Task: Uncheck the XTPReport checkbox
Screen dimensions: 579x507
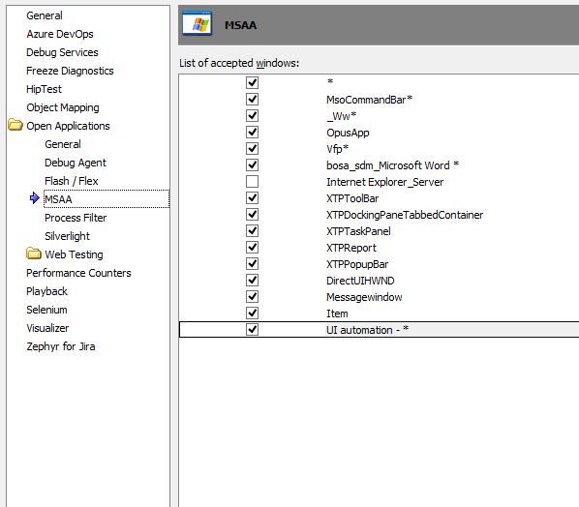Action: pos(252,248)
